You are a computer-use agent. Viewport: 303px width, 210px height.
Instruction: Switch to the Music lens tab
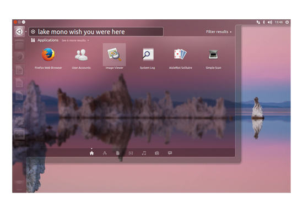144,153
